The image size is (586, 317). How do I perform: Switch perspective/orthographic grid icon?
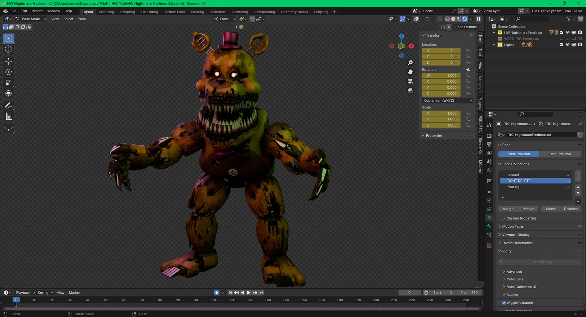(x=410, y=90)
